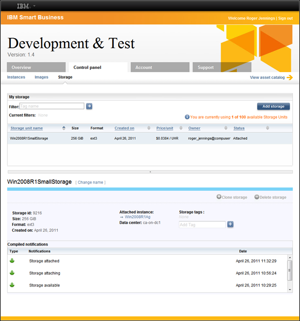
Task: Click the ext3 format cell in the table
Action: coord(93,138)
